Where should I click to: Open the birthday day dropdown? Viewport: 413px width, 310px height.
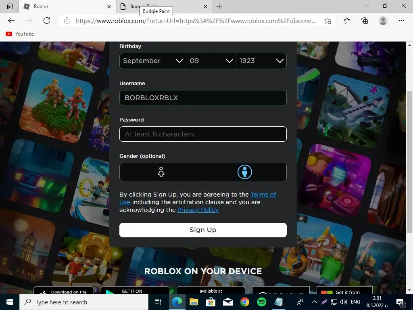coord(211,61)
